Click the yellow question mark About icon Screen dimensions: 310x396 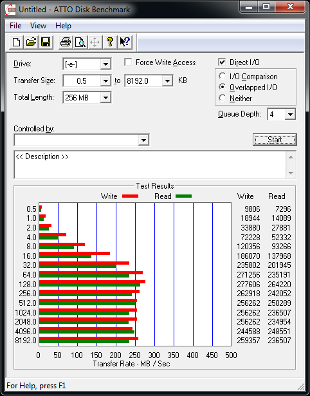pos(110,42)
